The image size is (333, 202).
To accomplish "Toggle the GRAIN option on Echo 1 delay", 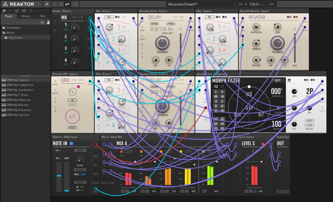I will (x=155, y=24).
